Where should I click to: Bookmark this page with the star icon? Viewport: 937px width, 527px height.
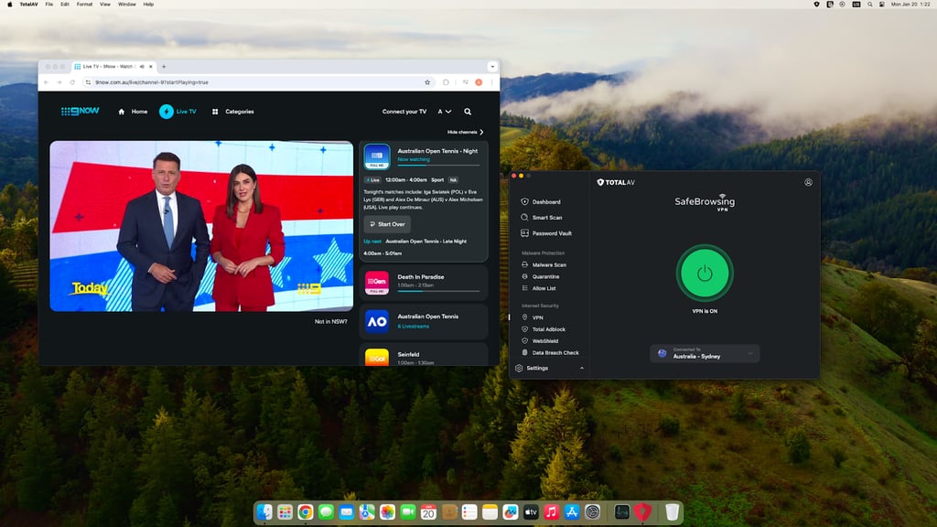[x=427, y=82]
